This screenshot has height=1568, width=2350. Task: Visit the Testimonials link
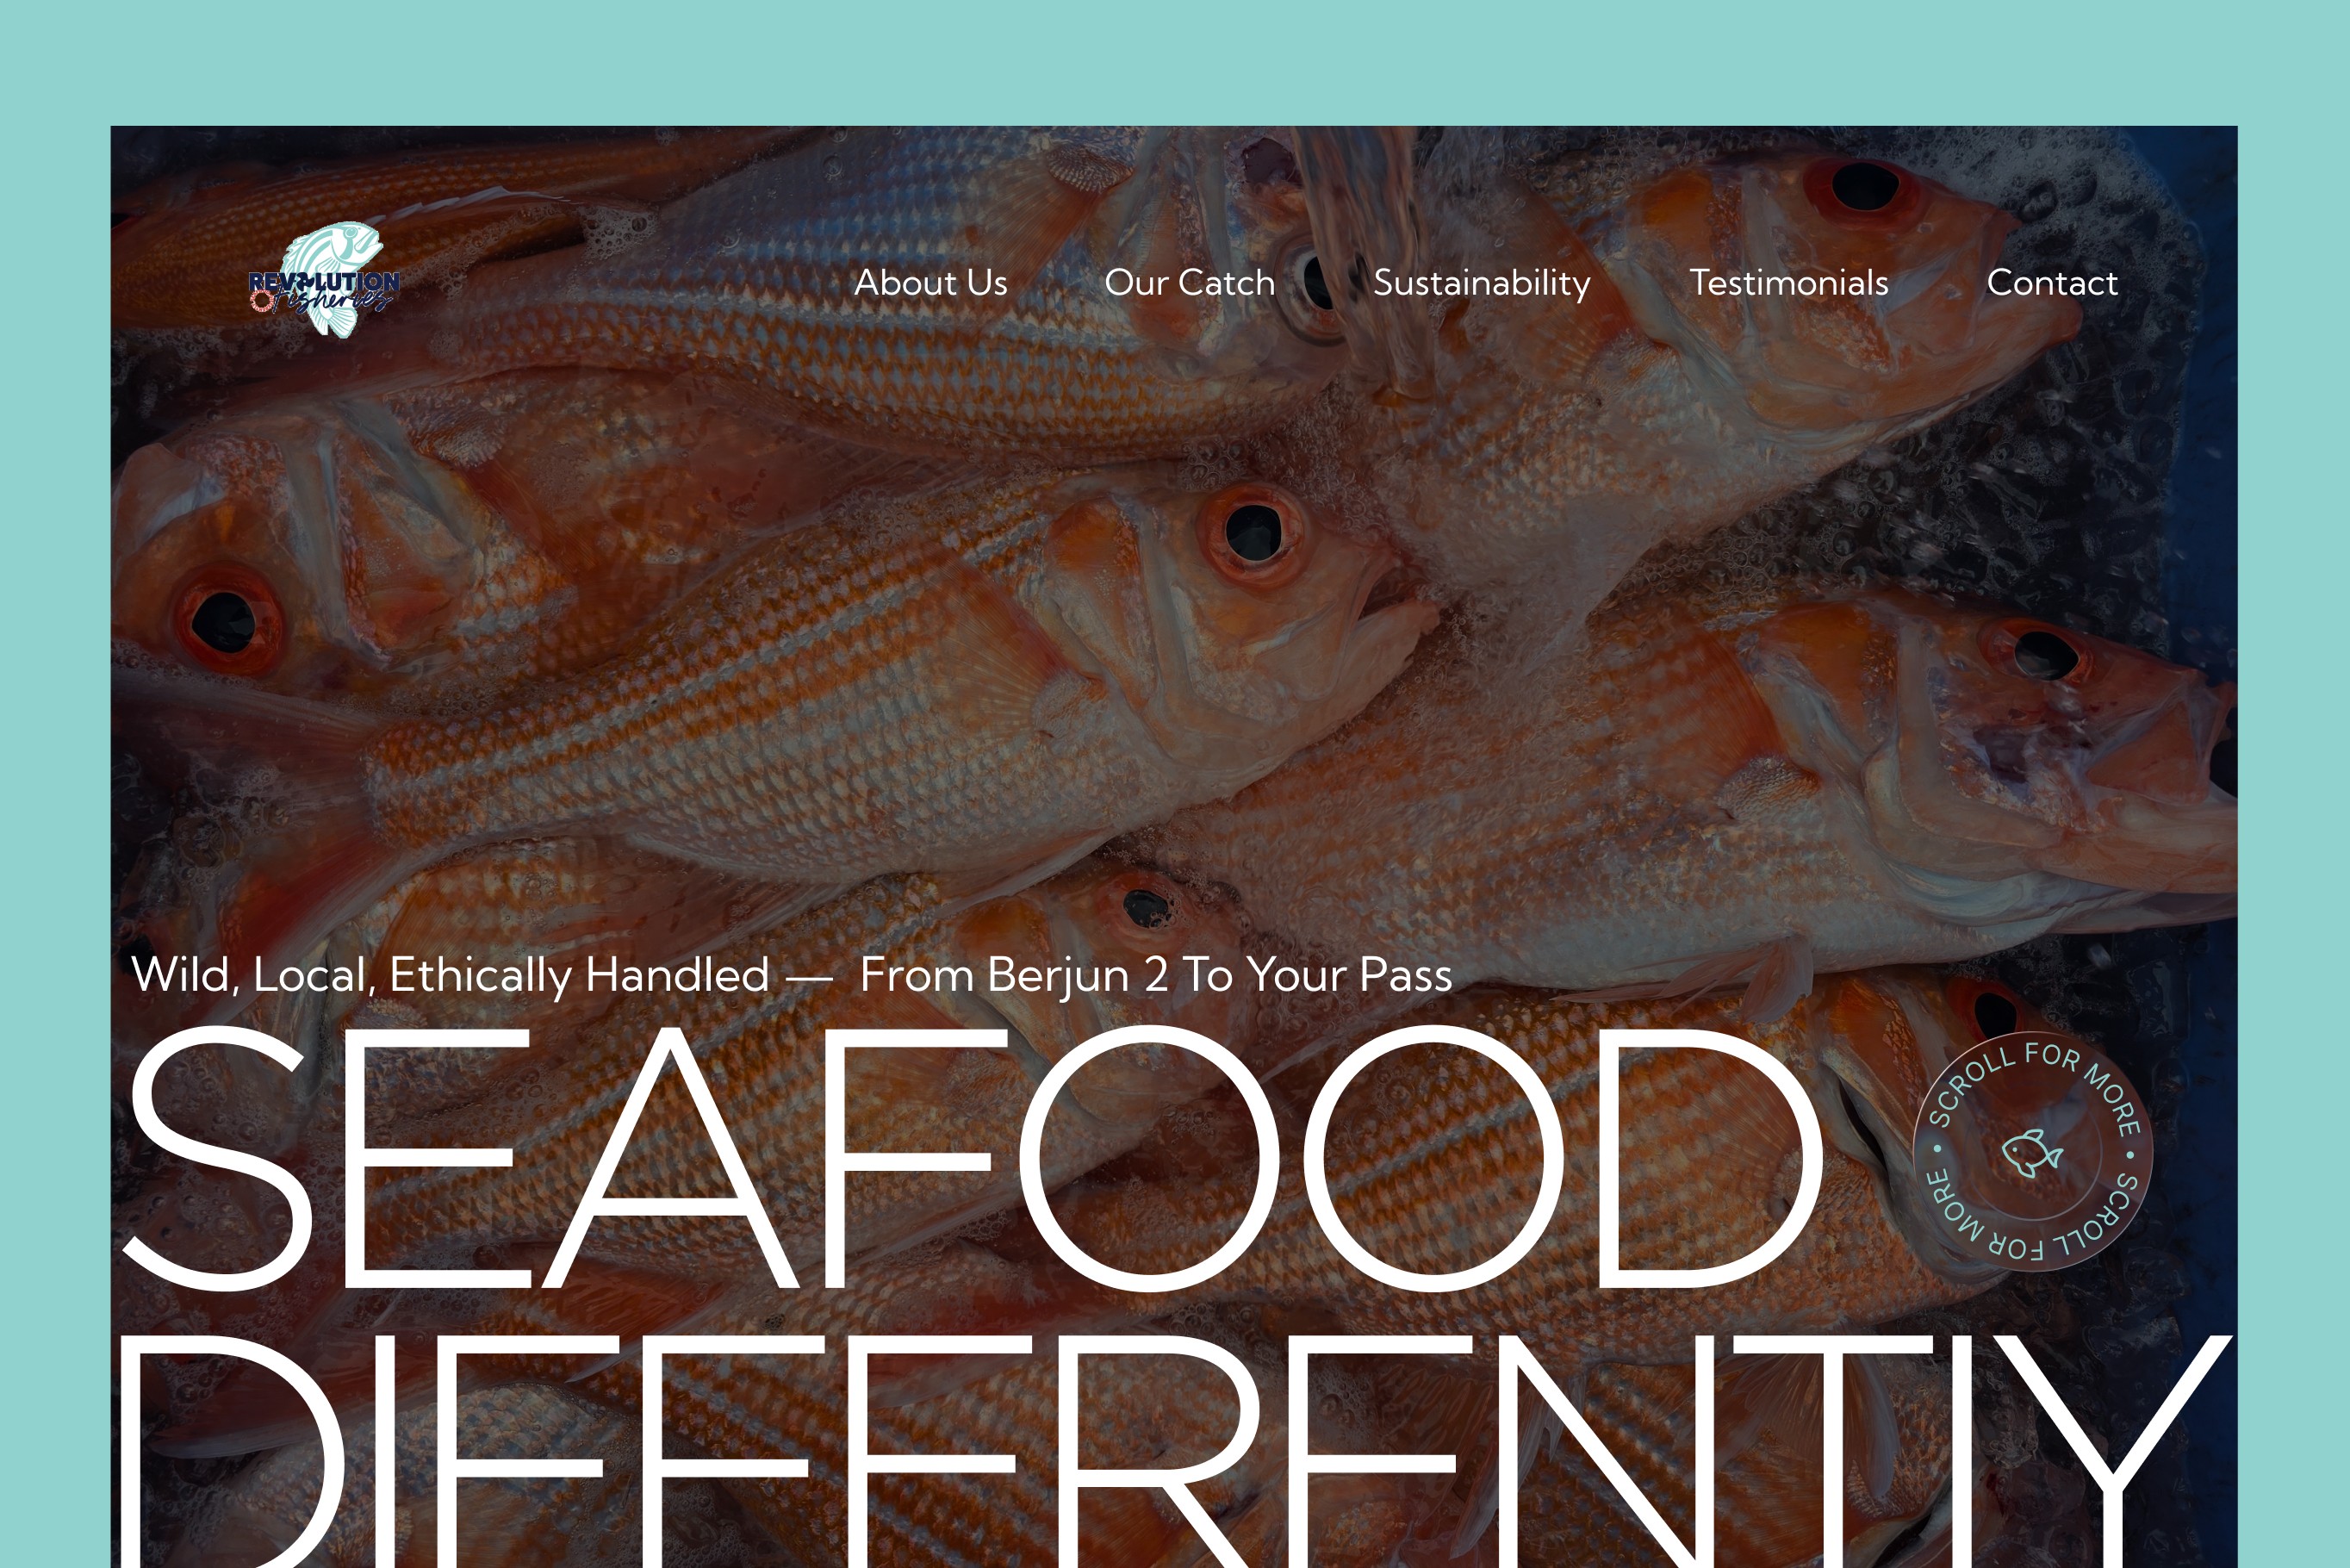pos(1788,283)
